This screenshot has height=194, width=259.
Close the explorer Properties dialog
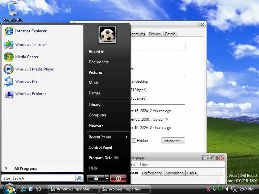coord(202,25)
